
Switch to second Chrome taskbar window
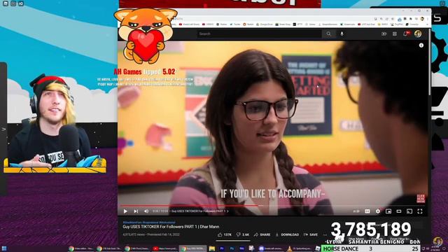coord(108,248)
